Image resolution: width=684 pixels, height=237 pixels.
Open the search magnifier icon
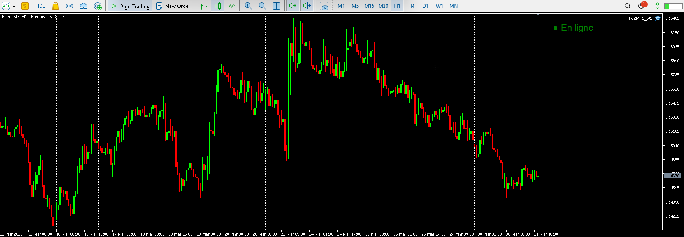coord(627,6)
